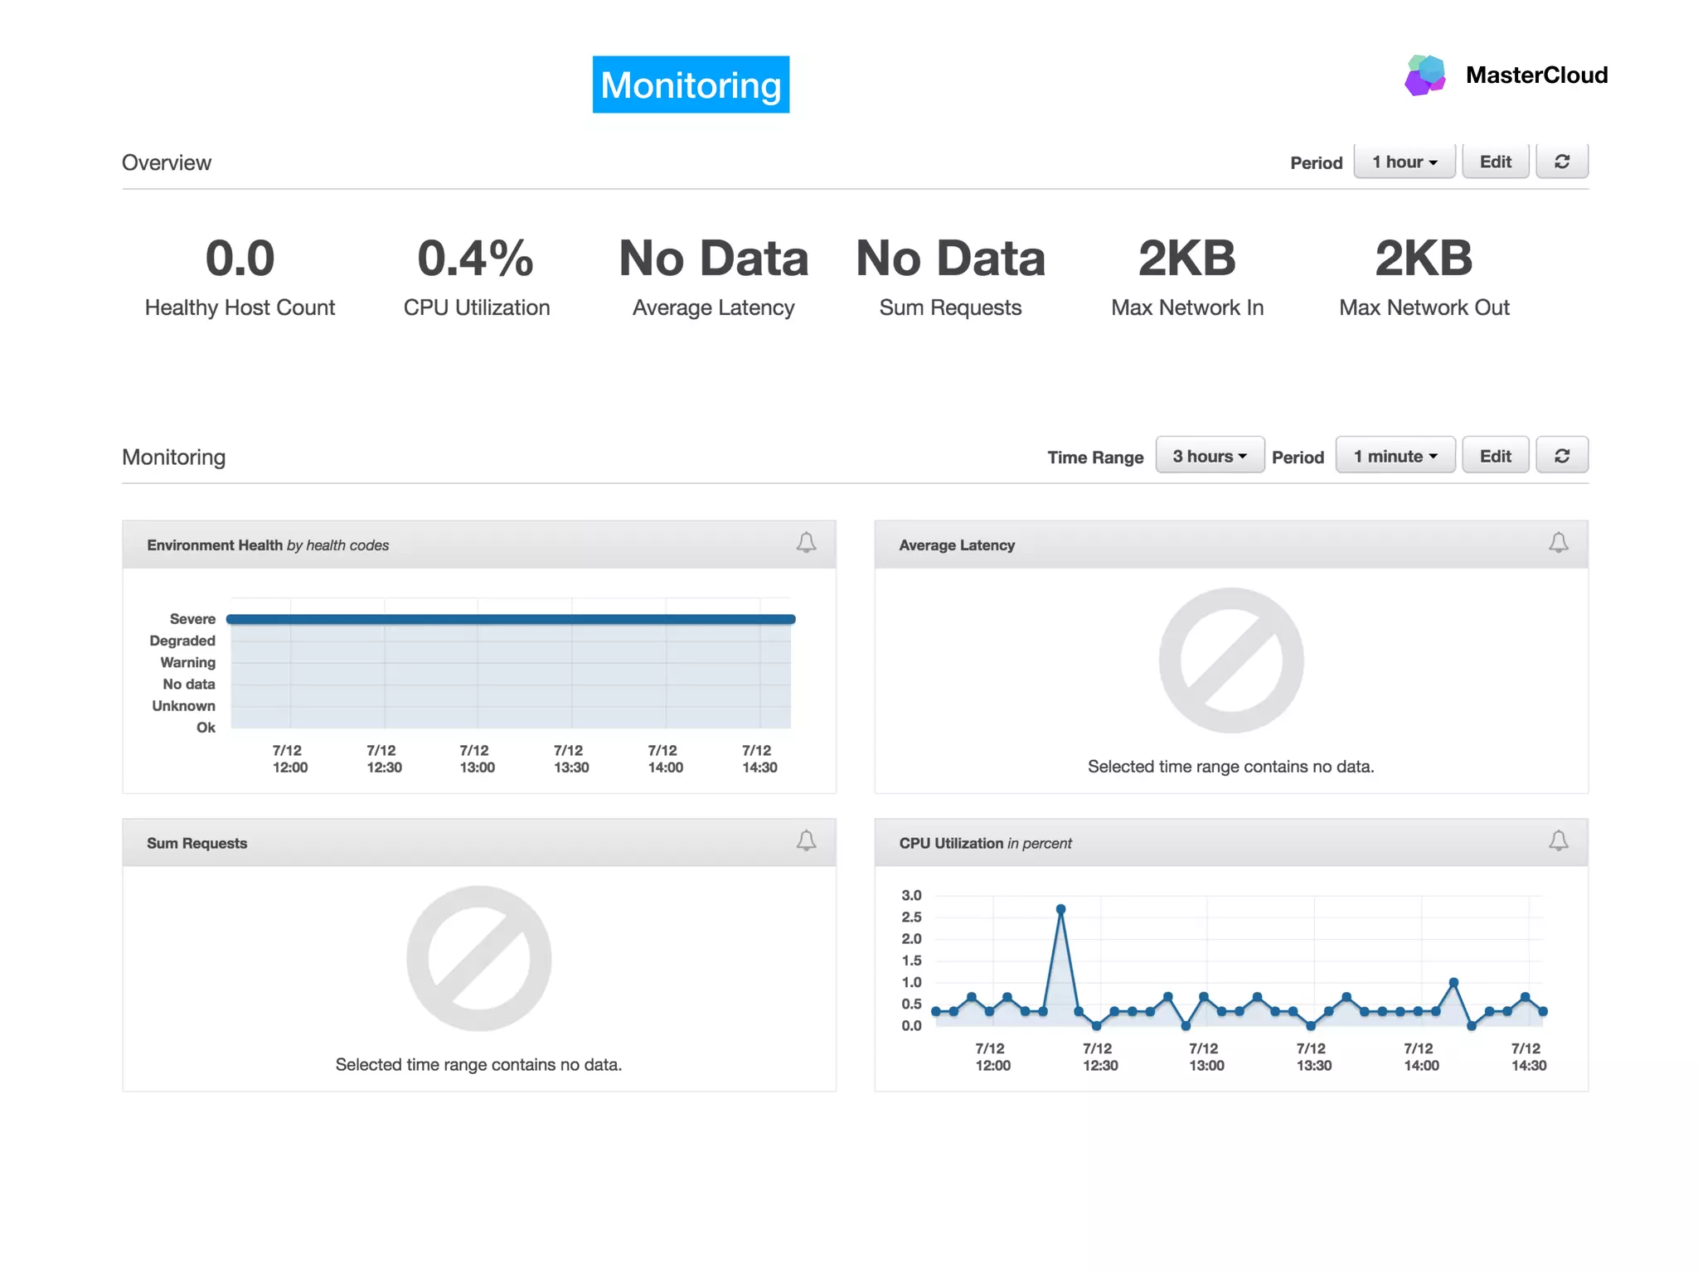
Task: Click the 7/12 13:00 label on health chart
Action: [477, 759]
